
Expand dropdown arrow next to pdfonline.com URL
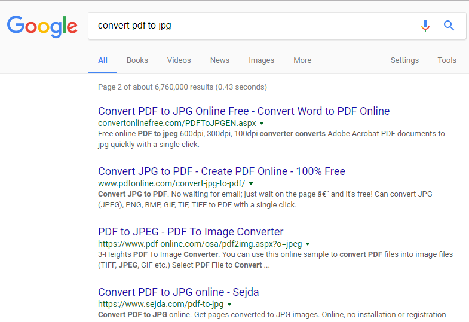click(x=251, y=183)
